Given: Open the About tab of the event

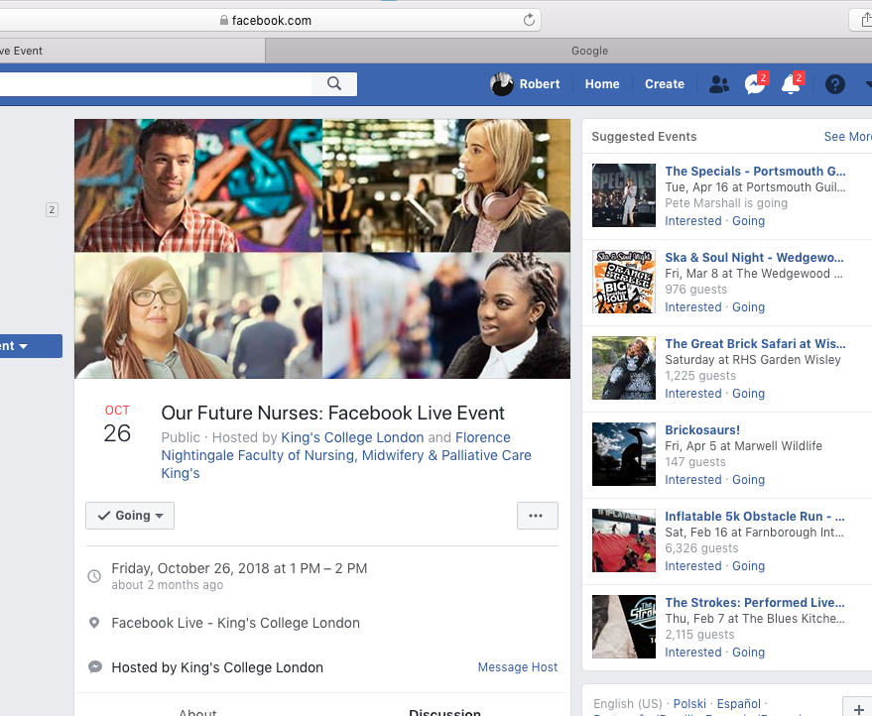Looking at the screenshot, I should click(197, 712).
